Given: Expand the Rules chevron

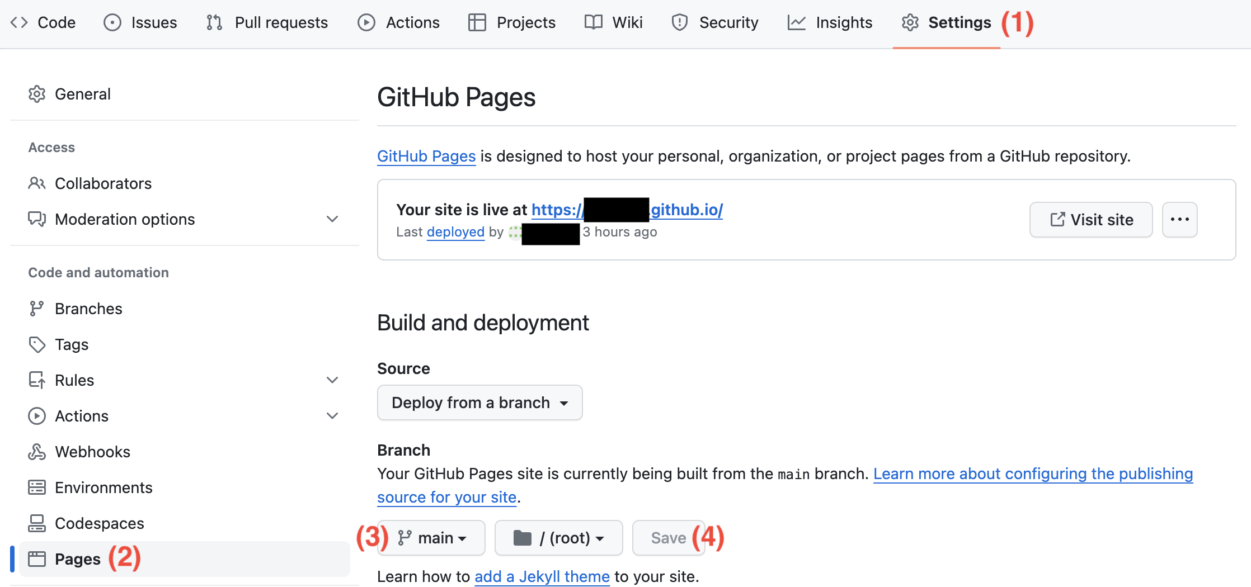Looking at the screenshot, I should click(332, 380).
